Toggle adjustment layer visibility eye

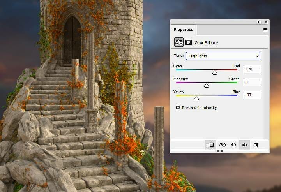tap(244, 145)
